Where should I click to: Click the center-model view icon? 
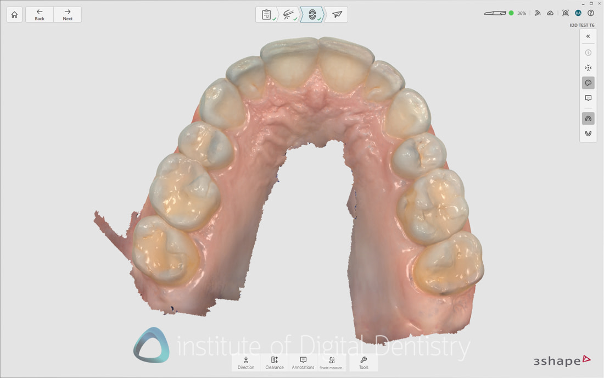click(x=588, y=68)
